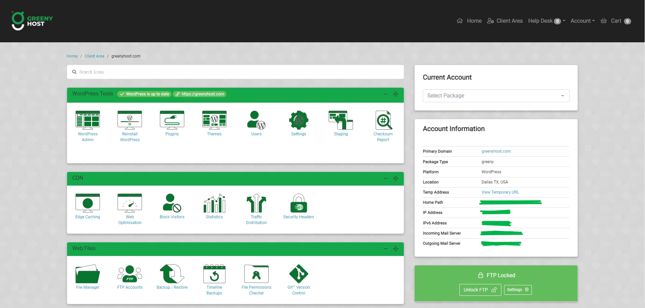Click Client Area breadcrumb link
This screenshot has height=308, width=645.
point(95,56)
